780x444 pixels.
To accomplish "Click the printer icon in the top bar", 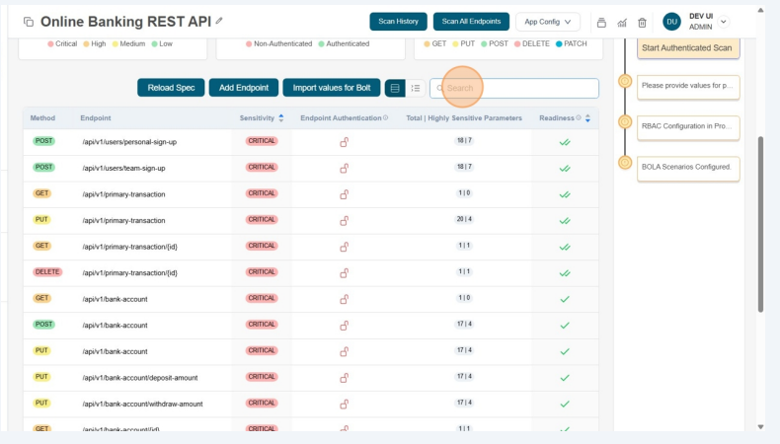I will pyautogui.click(x=601, y=22).
